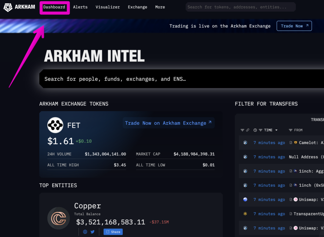Open the Dashboard tab
This screenshot has width=324, height=237.
pyautogui.click(x=54, y=7)
